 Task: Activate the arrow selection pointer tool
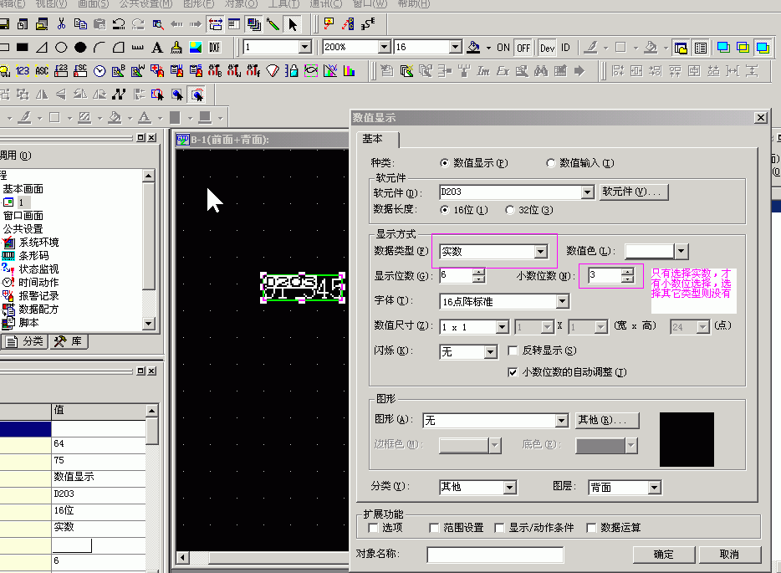click(x=293, y=23)
